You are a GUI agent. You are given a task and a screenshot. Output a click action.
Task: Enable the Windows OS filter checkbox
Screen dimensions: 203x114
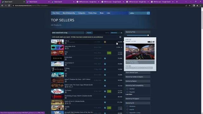pyautogui.click(x=128, y=106)
